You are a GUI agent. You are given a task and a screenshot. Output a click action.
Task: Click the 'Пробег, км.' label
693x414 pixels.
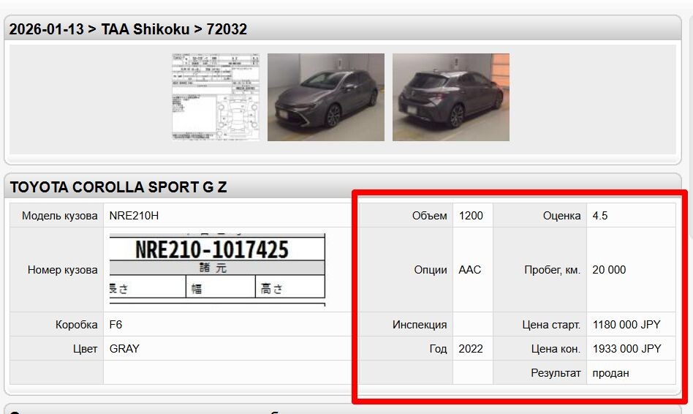553,270
